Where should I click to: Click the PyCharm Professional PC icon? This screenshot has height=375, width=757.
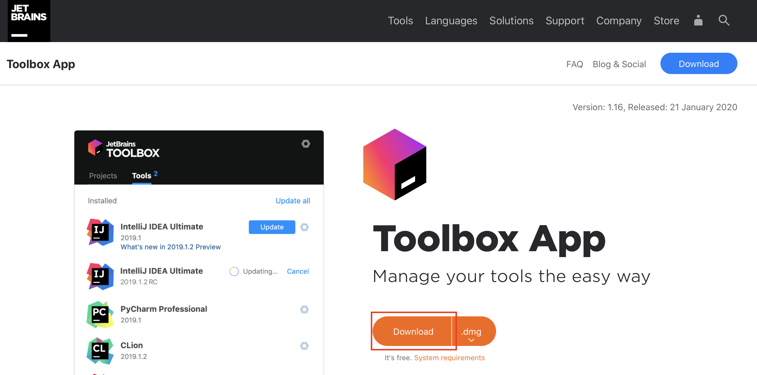pyautogui.click(x=100, y=314)
